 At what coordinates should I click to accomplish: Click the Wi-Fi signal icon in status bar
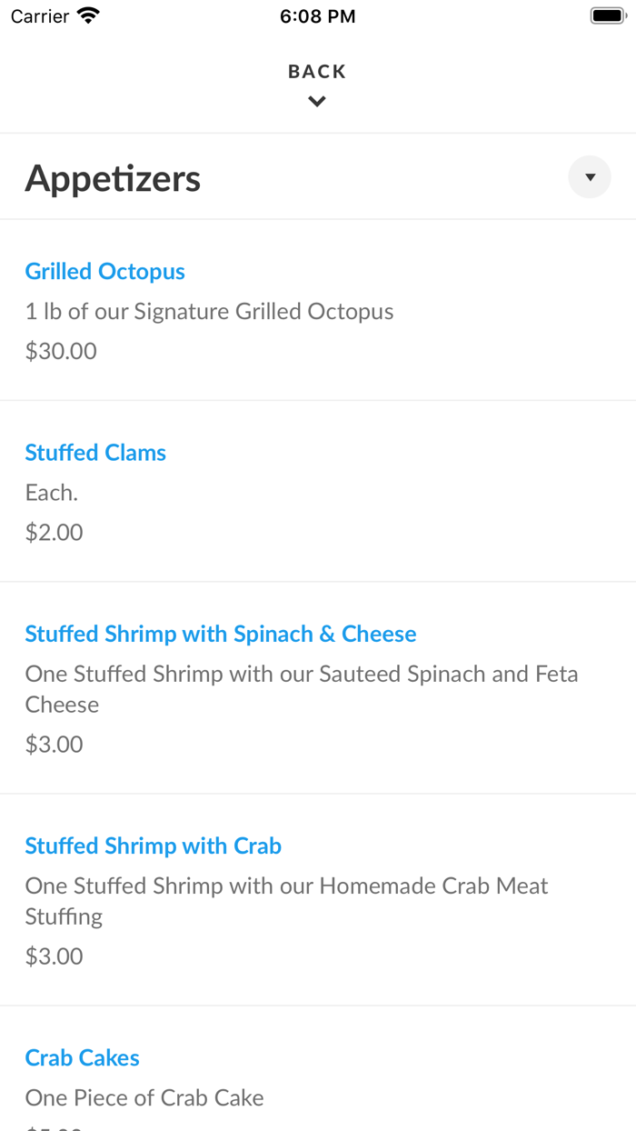pos(87,15)
